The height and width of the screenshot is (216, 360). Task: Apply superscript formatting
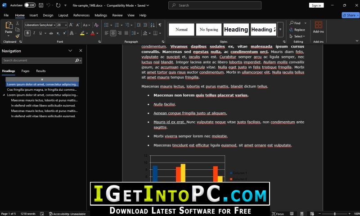64,33
